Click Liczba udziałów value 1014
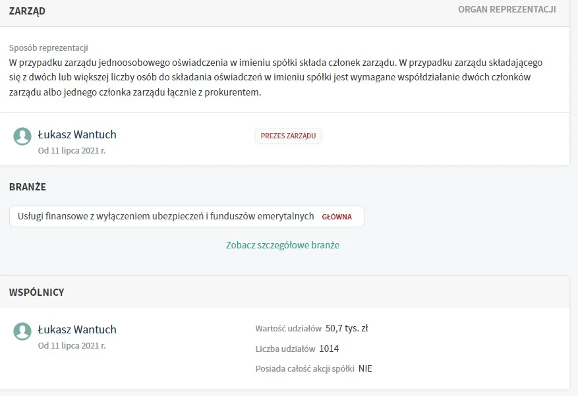The width and height of the screenshot is (578, 396). 329,349
